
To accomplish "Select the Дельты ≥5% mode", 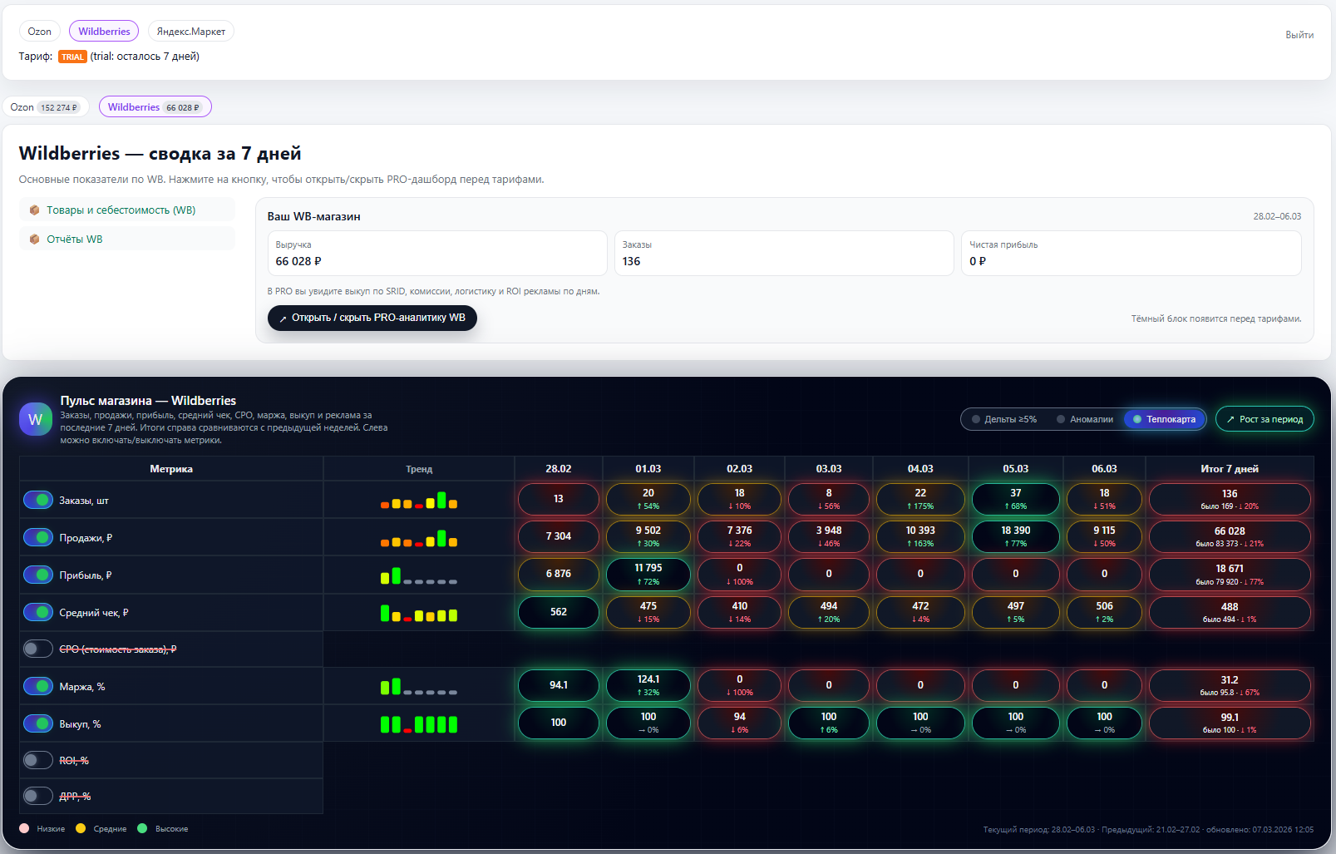I will click(1004, 419).
